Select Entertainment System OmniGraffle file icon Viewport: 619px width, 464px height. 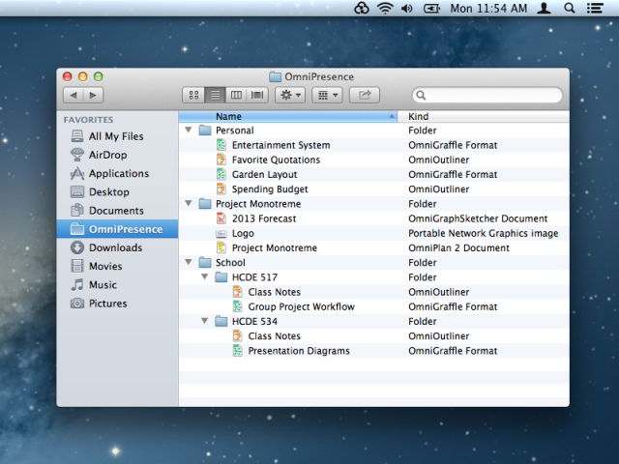221,145
